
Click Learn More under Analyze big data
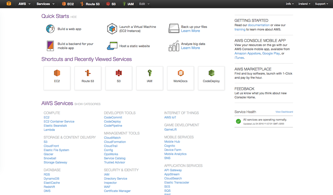[x=190, y=48]
